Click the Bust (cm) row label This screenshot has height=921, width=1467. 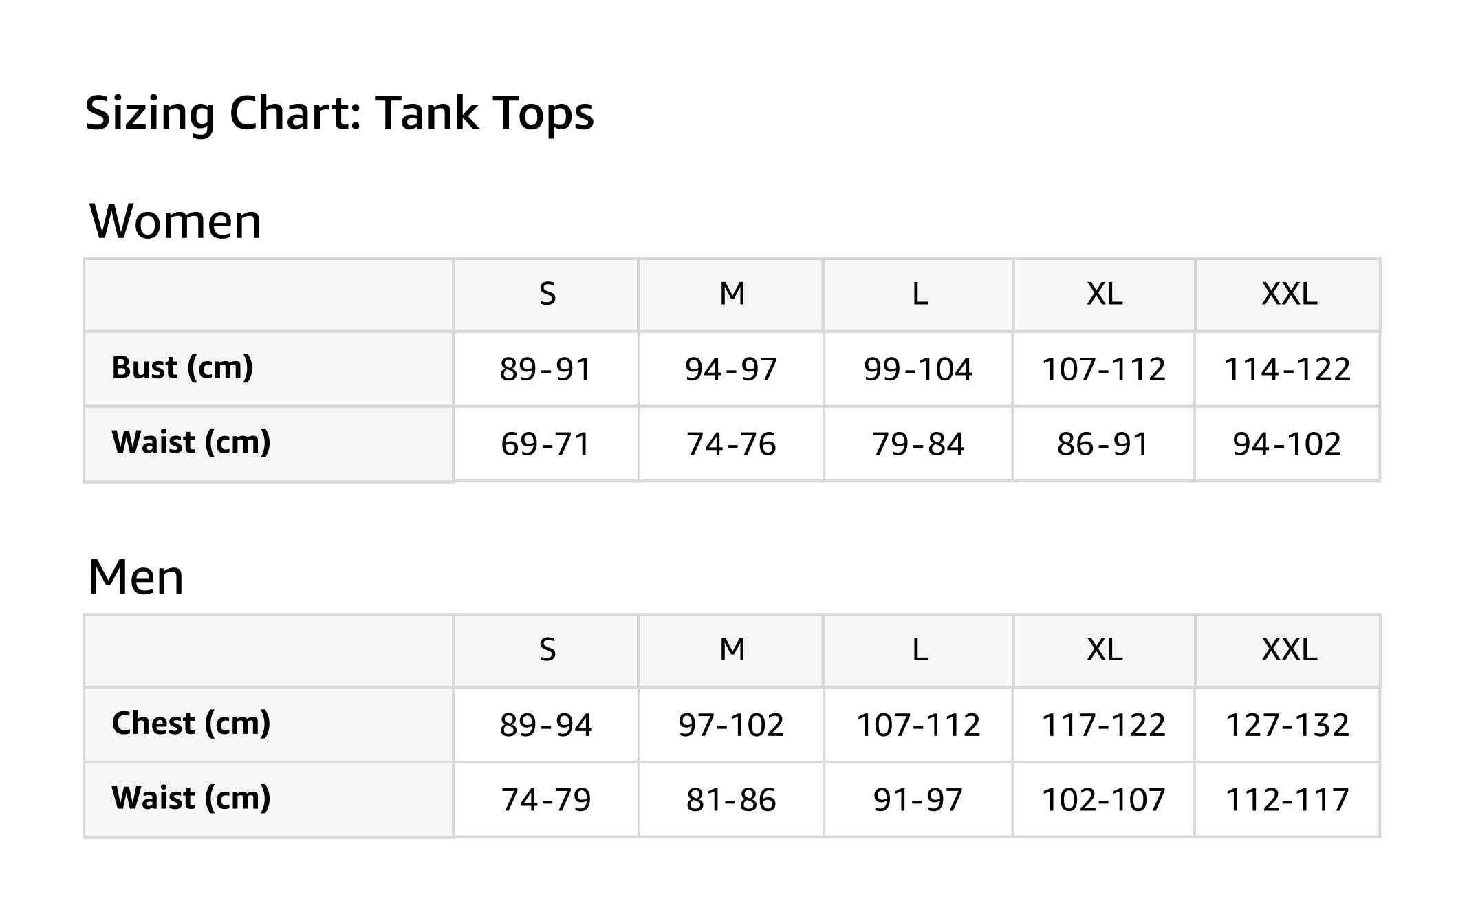click(x=182, y=367)
